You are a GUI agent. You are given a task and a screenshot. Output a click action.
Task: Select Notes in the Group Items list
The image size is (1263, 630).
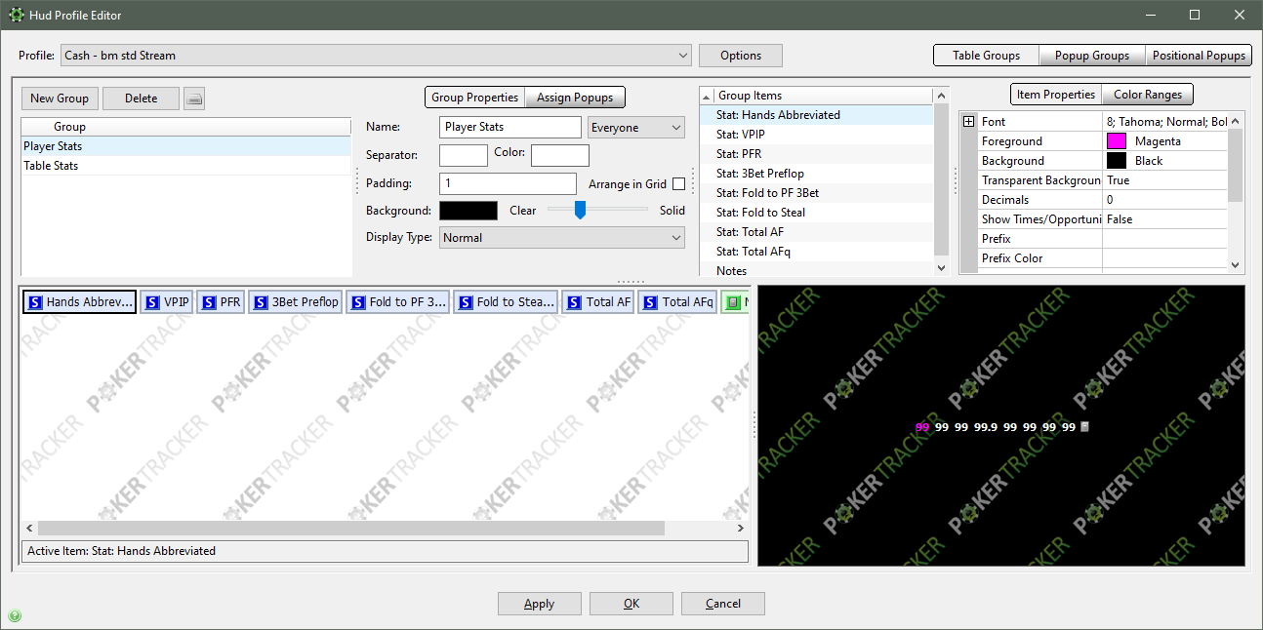coord(817,270)
